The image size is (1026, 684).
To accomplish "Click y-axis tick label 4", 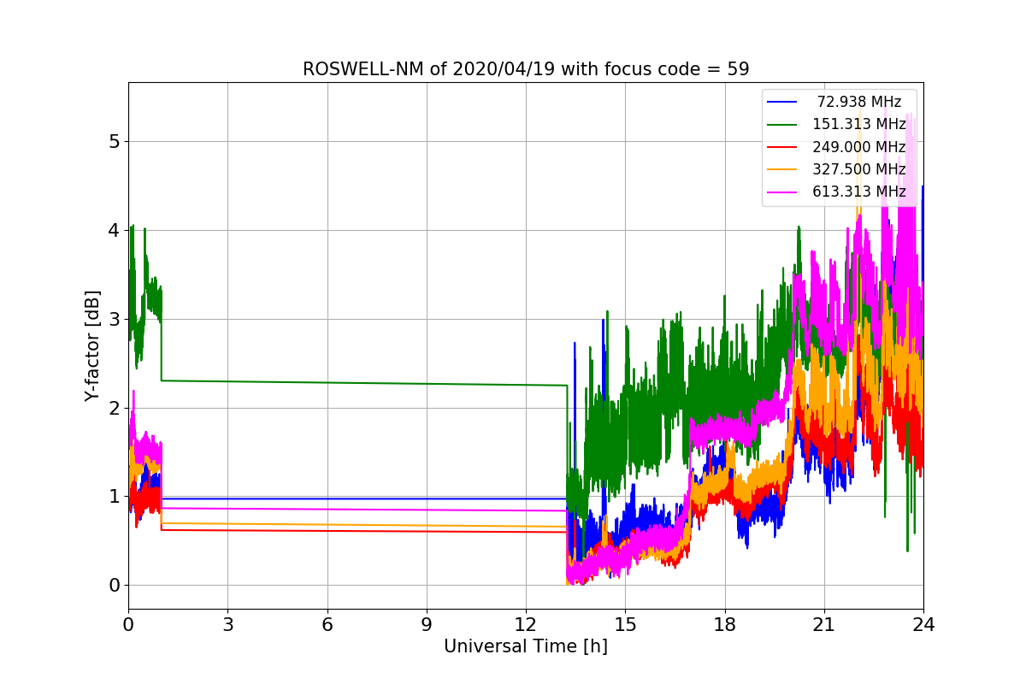I will (x=114, y=230).
